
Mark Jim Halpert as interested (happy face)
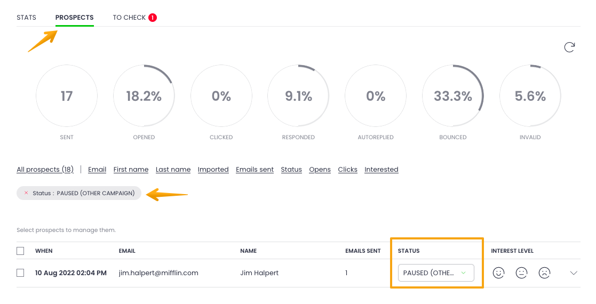(498, 273)
